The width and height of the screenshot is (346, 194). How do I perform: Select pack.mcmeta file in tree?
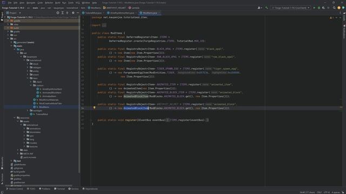(x=30, y=157)
